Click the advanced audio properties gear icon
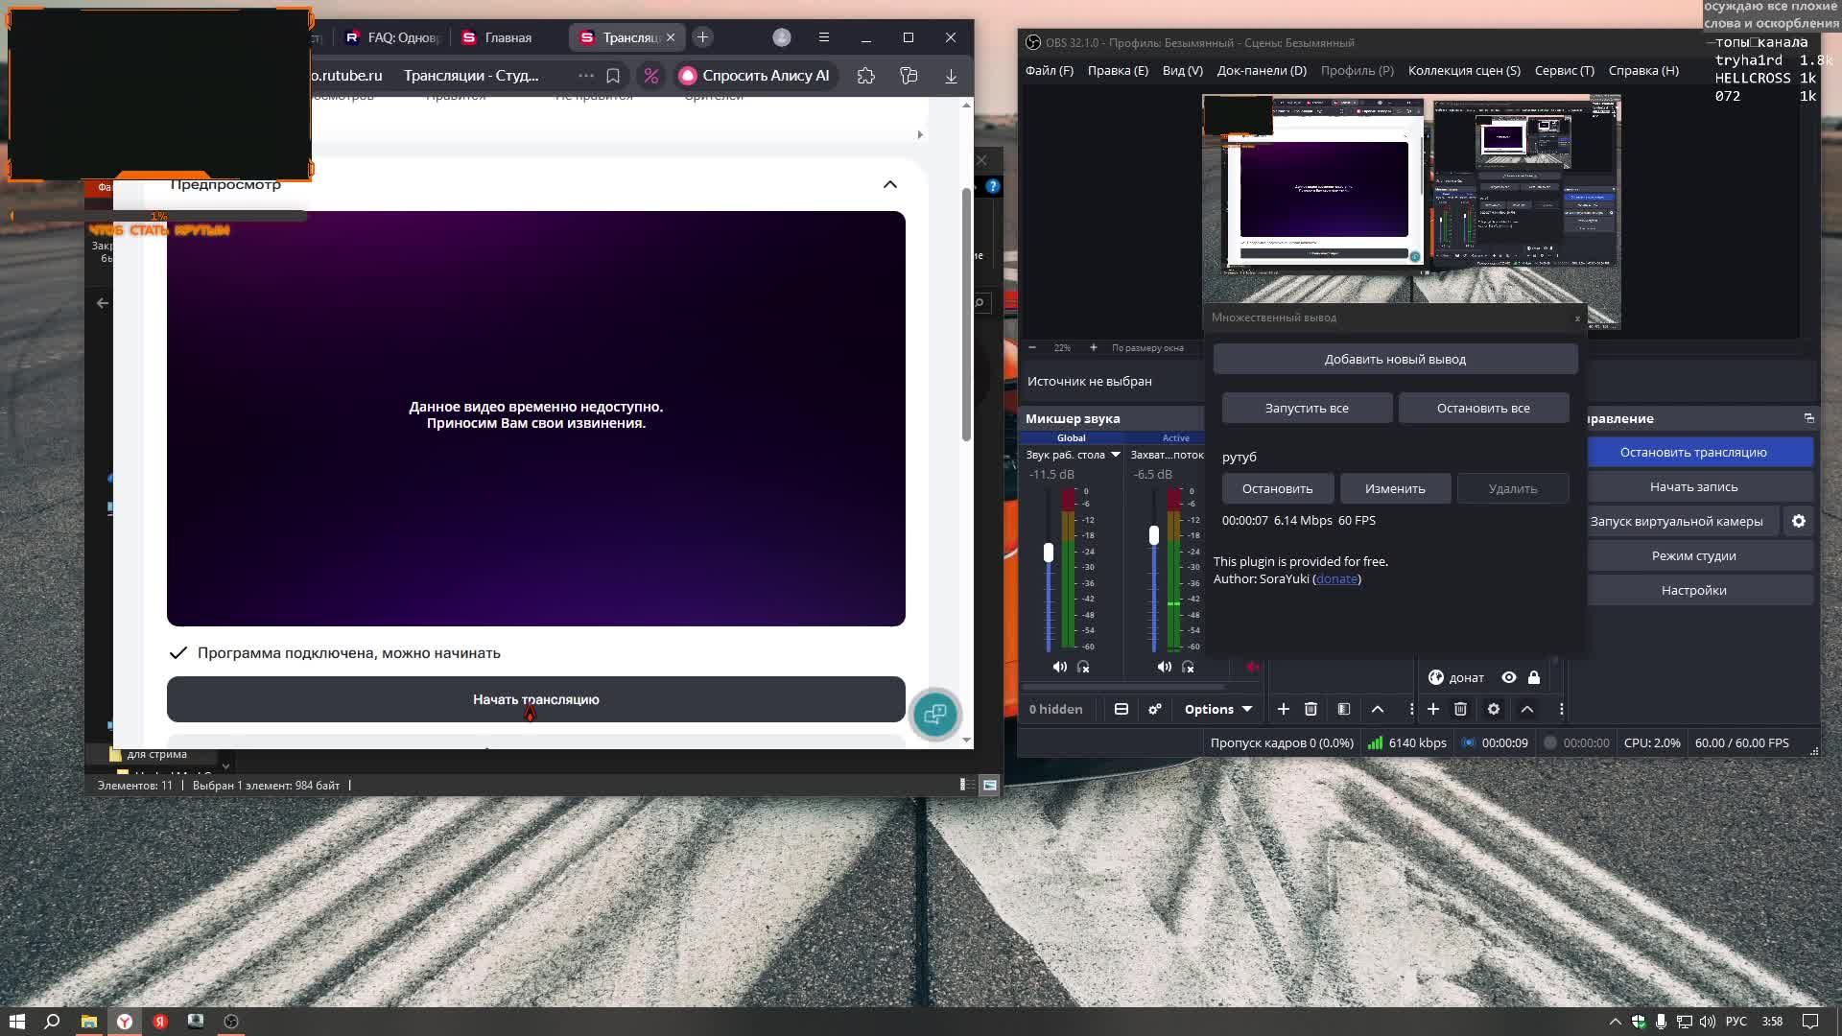Image resolution: width=1842 pixels, height=1036 pixels. click(1155, 709)
